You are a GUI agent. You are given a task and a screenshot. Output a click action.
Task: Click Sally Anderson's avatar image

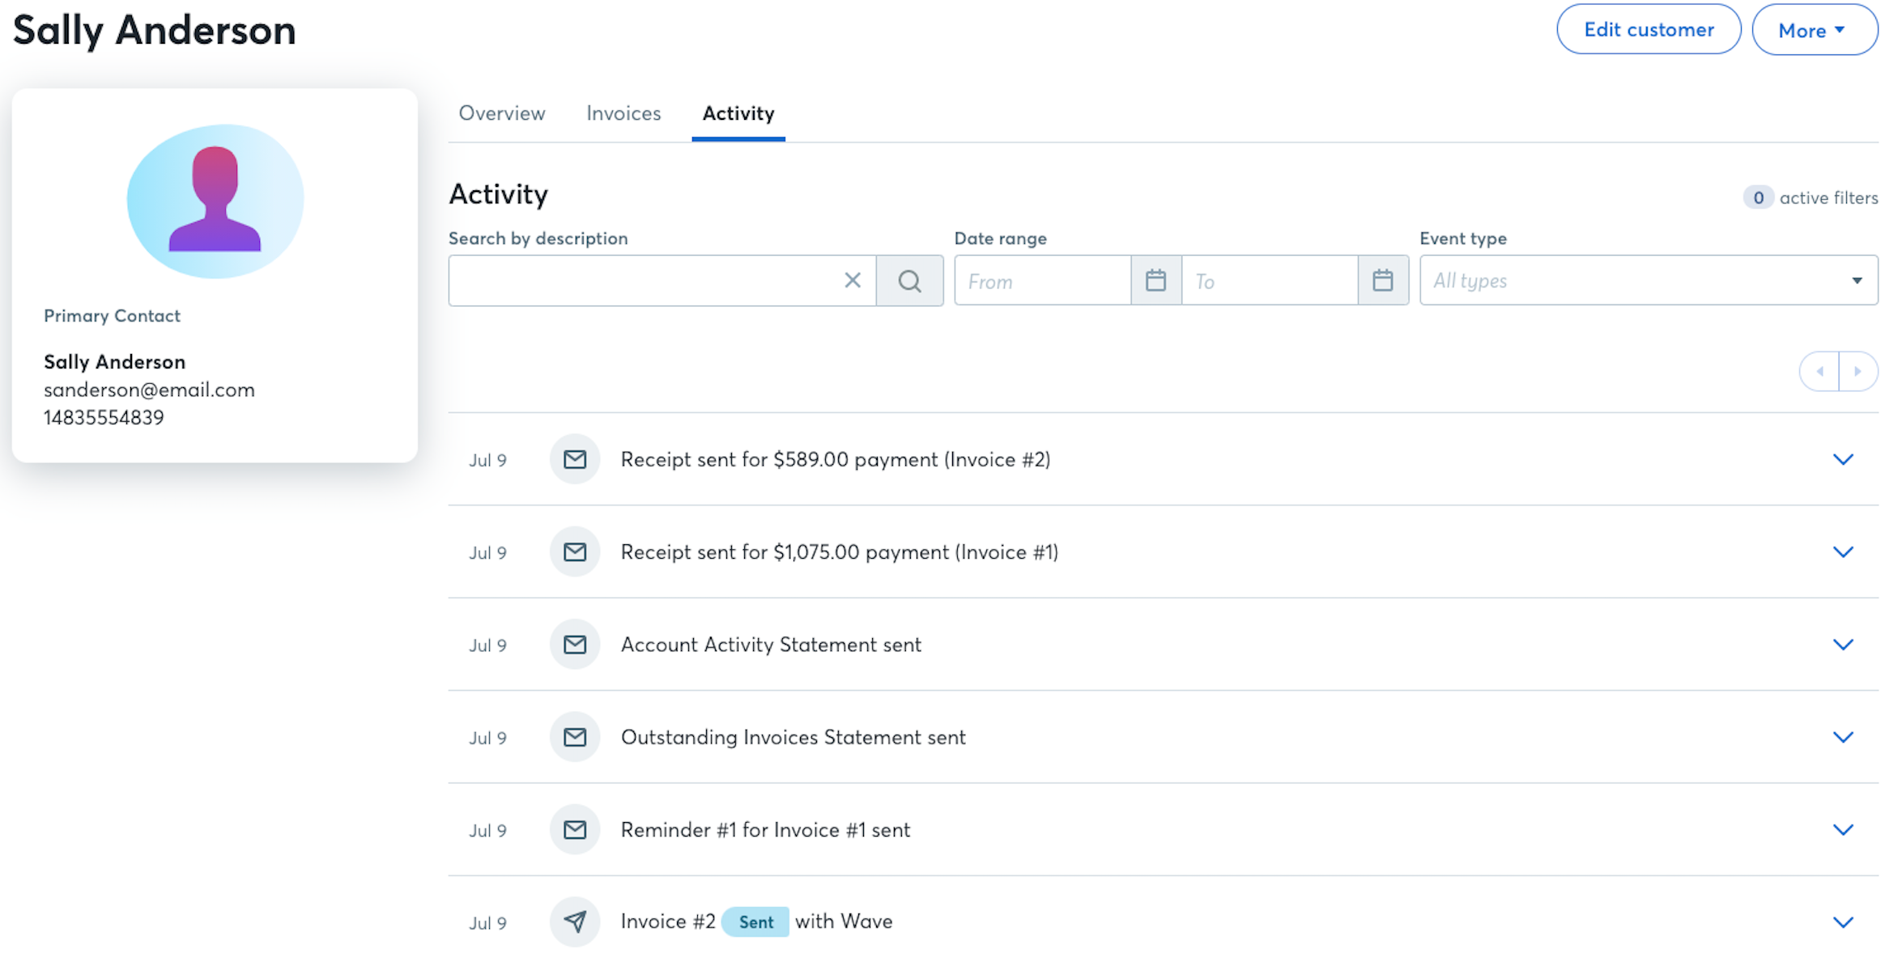215,201
